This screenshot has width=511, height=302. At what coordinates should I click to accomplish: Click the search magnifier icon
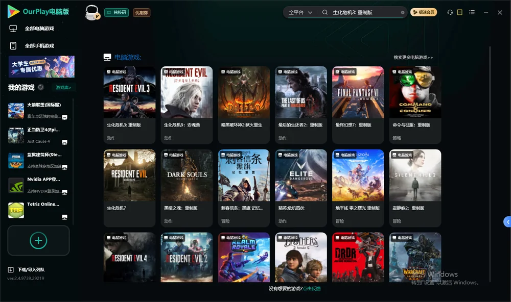(x=325, y=12)
